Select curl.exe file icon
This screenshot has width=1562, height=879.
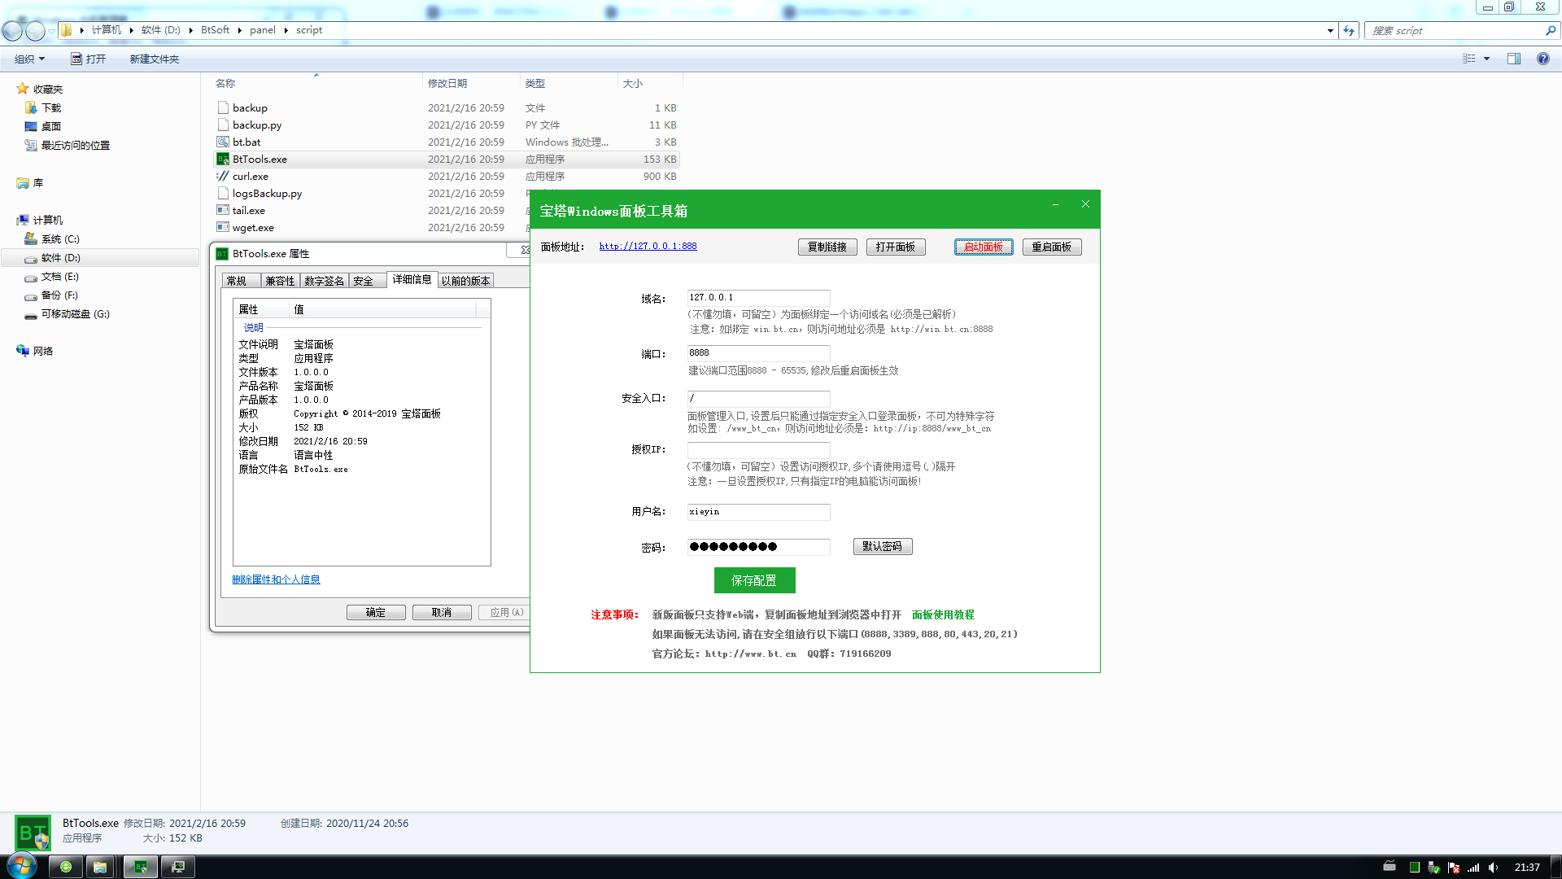coord(223,177)
